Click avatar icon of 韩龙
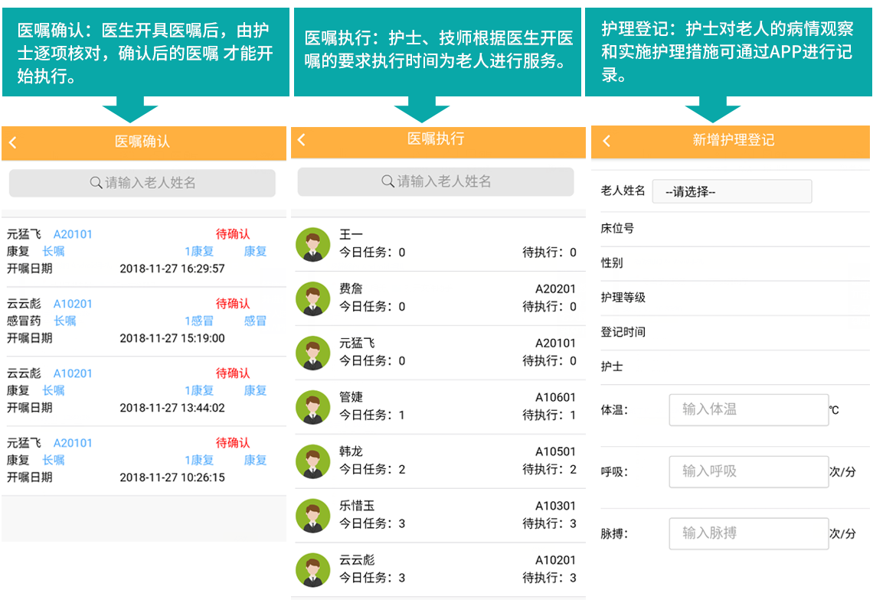 click(x=312, y=461)
